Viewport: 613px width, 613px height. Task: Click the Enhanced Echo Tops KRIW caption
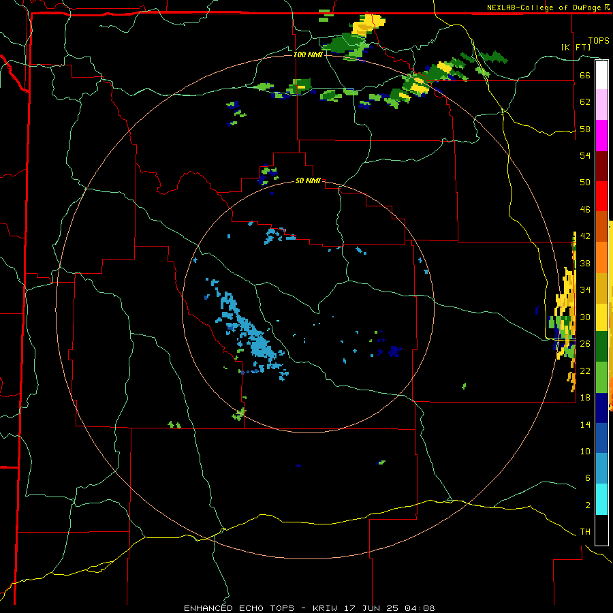(x=309, y=608)
